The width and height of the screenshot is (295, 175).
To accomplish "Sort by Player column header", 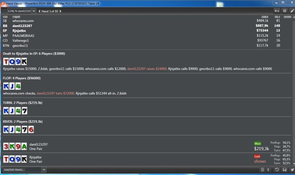I will coord(16,16).
